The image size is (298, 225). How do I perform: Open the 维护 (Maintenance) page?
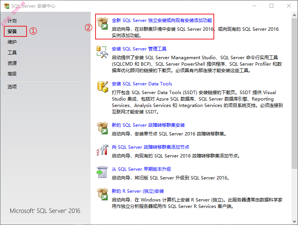click(12, 42)
